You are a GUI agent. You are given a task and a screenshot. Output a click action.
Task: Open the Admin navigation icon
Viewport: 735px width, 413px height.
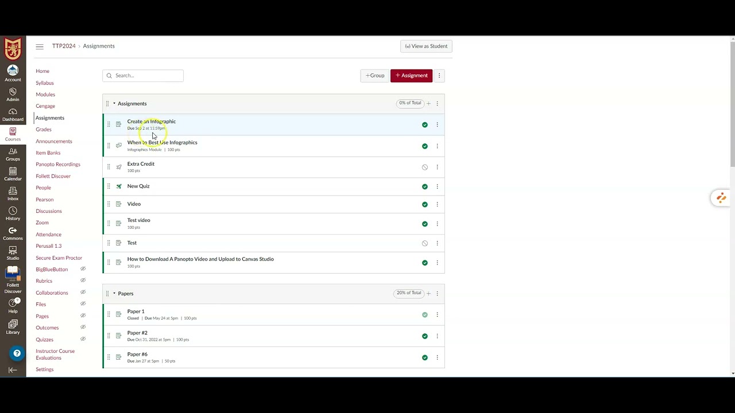(x=13, y=95)
